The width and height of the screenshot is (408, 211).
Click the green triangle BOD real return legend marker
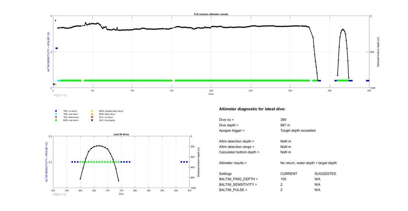(56, 120)
